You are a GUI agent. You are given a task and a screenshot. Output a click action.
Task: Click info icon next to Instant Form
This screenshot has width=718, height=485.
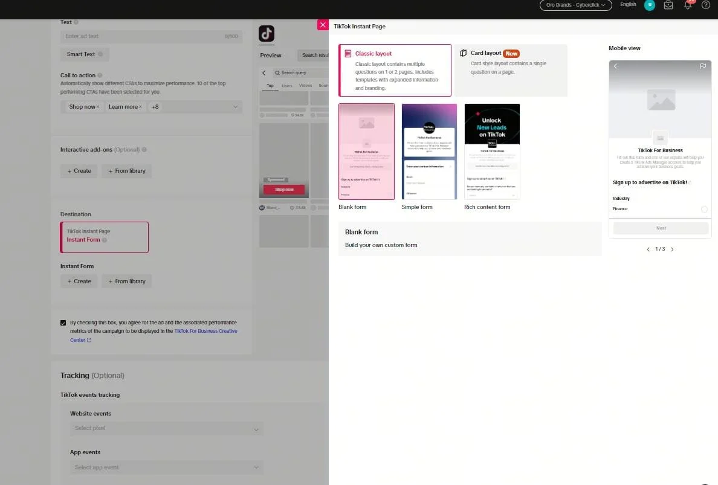tap(105, 240)
